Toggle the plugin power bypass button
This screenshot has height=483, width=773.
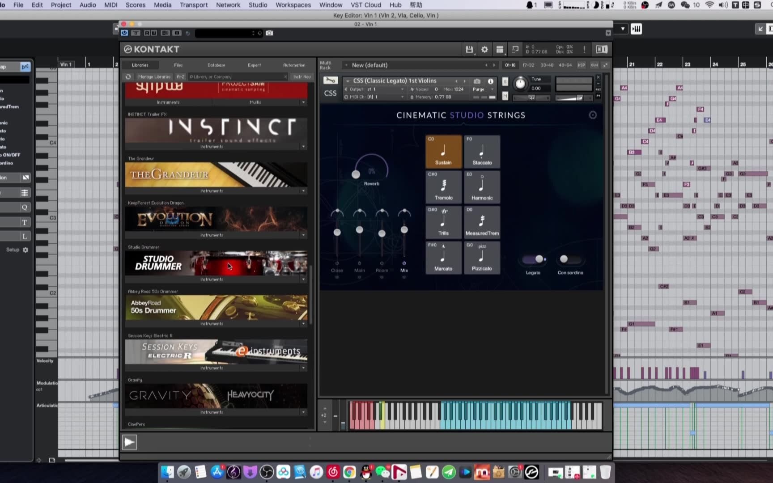pyautogui.click(x=124, y=33)
